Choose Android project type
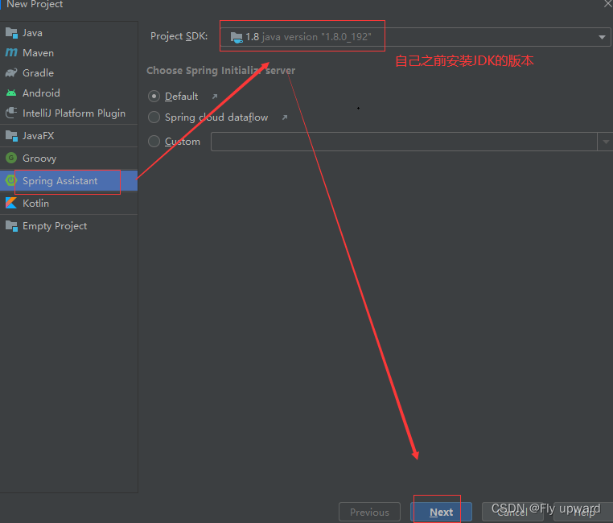The height and width of the screenshot is (523, 613). tap(69, 93)
